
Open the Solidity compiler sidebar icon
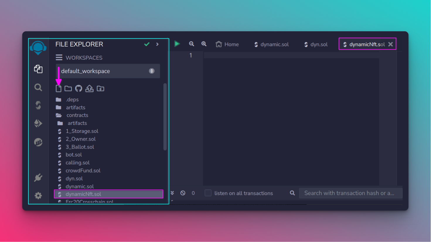coord(38,105)
